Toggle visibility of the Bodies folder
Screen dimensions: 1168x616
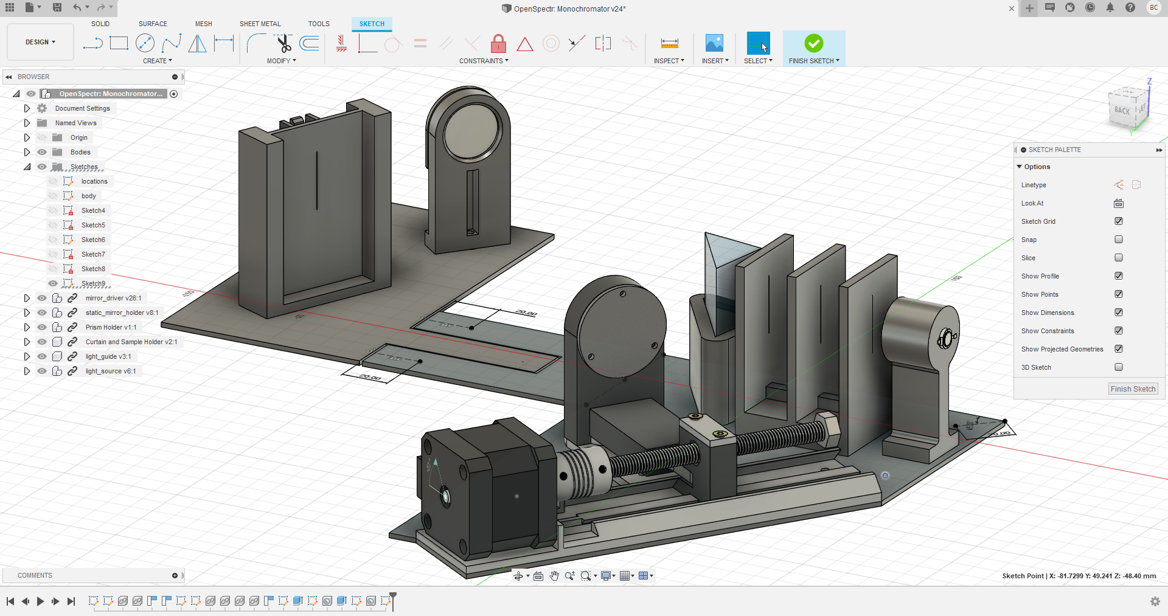coord(42,152)
